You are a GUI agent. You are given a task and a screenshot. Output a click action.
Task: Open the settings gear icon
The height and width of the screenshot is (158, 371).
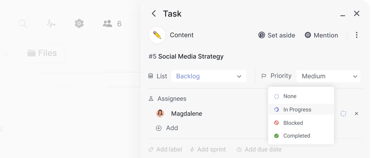pyautogui.click(x=79, y=24)
